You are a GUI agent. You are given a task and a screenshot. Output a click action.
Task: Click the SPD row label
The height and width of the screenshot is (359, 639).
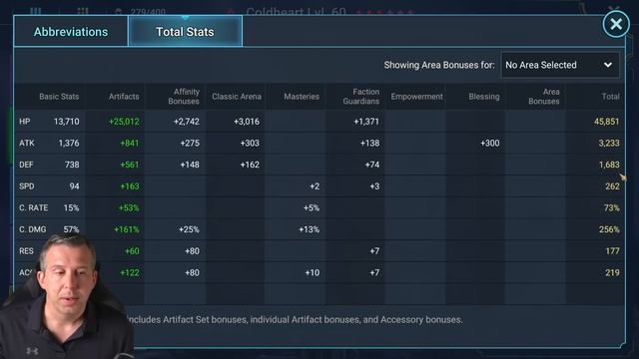[x=27, y=186]
